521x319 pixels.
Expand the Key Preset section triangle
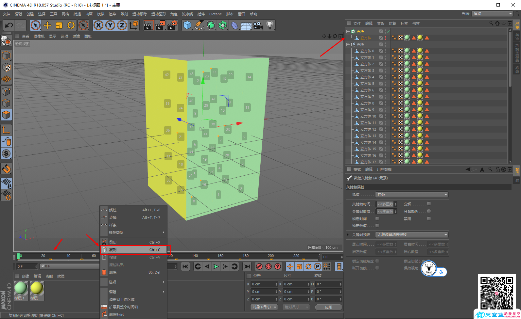click(348, 235)
